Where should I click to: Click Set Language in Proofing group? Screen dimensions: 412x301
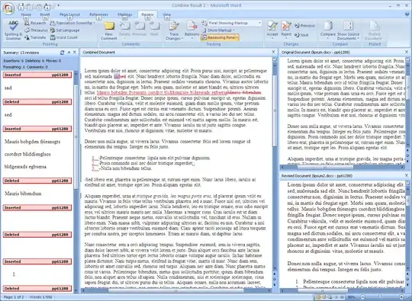[65, 30]
